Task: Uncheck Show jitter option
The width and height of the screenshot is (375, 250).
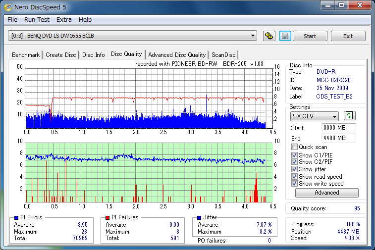Action: (x=295, y=169)
